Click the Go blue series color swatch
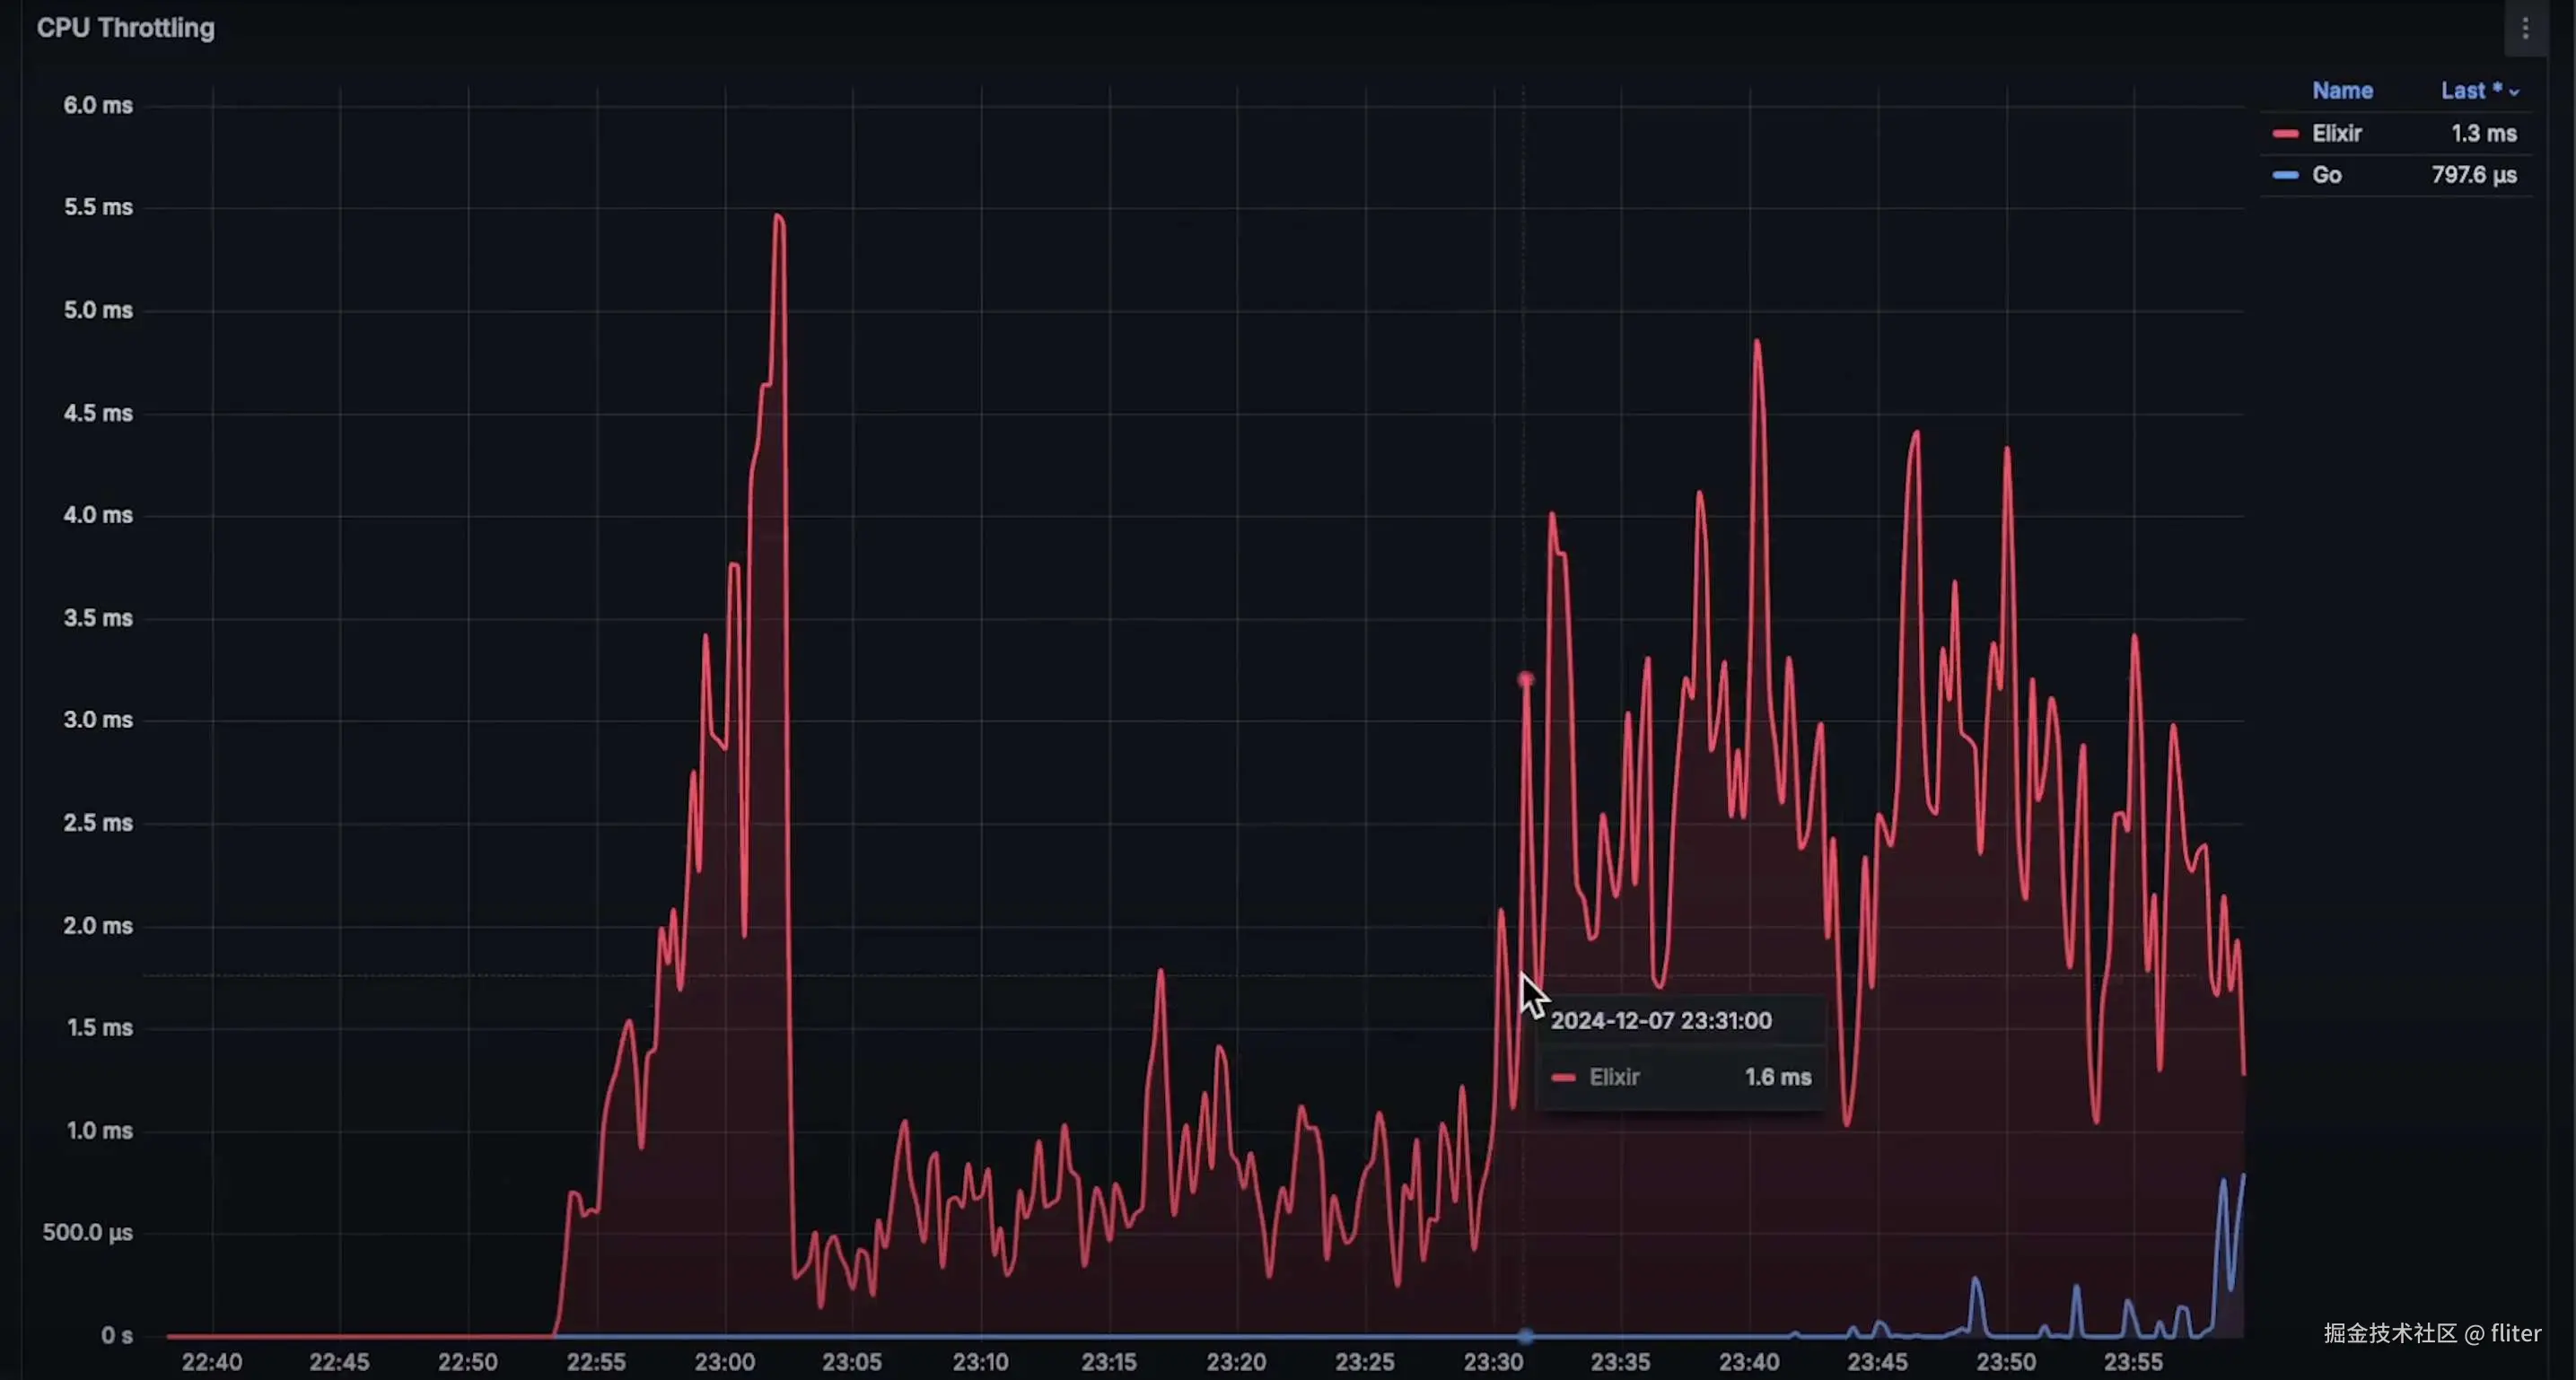Viewport: 2576px width, 1380px height. pyautogui.click(x=2285, y=175)
